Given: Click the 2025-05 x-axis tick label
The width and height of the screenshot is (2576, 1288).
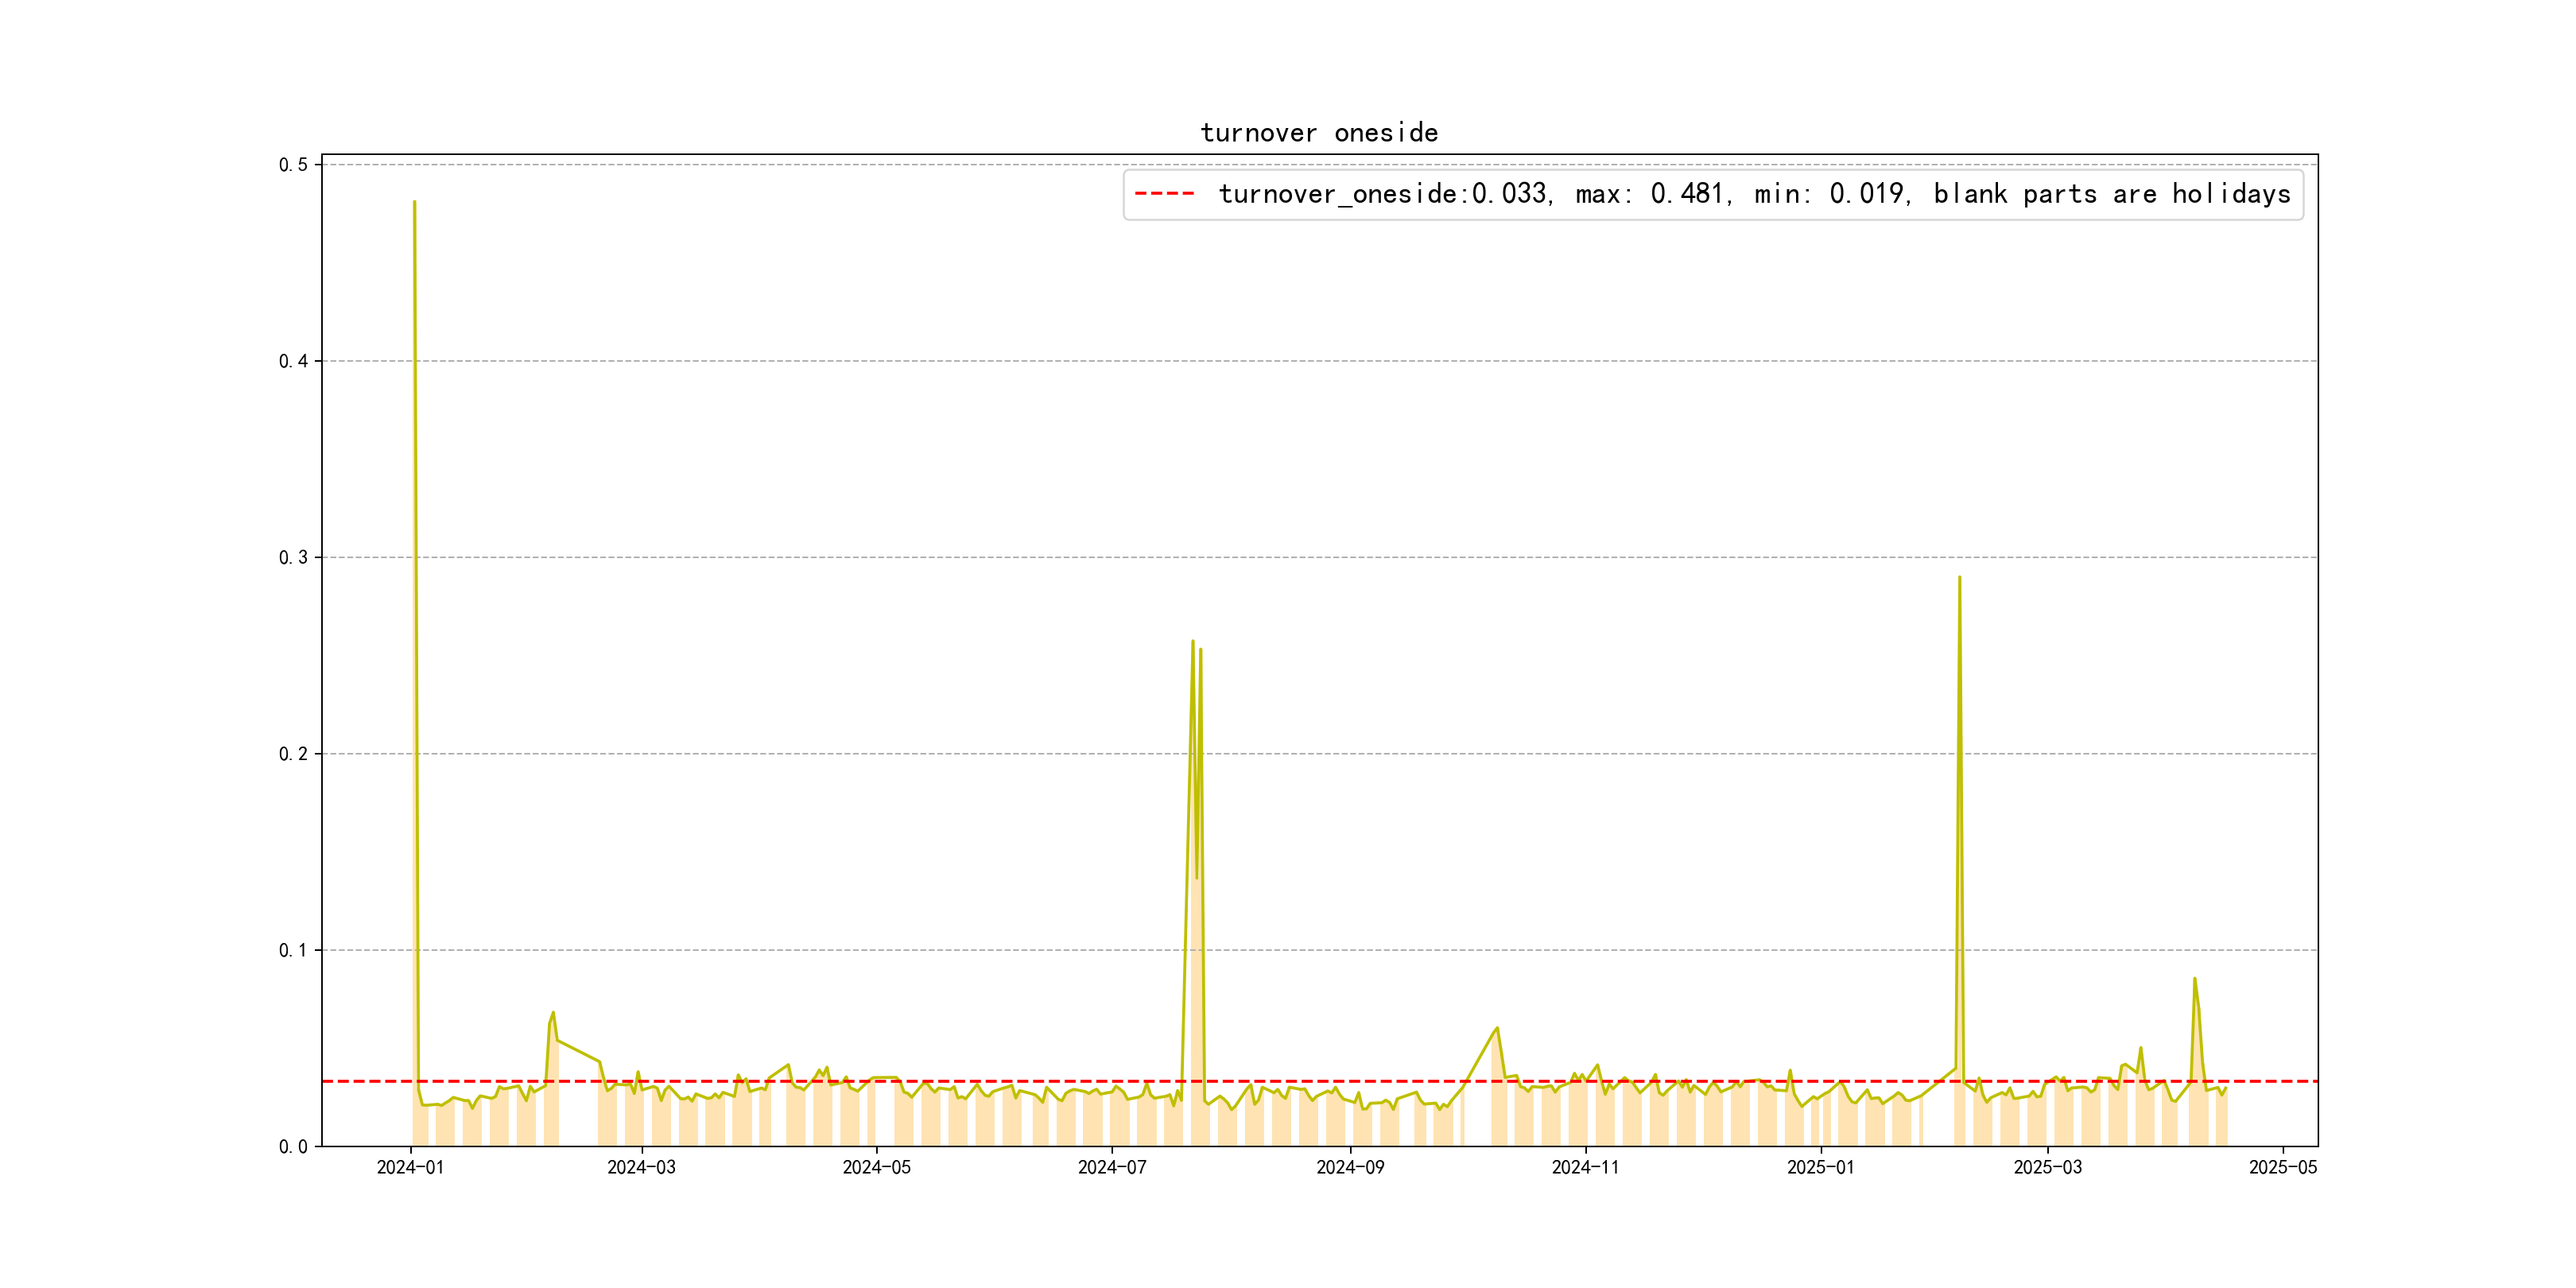Looking at the screenshot, I should point(2282,1167).
